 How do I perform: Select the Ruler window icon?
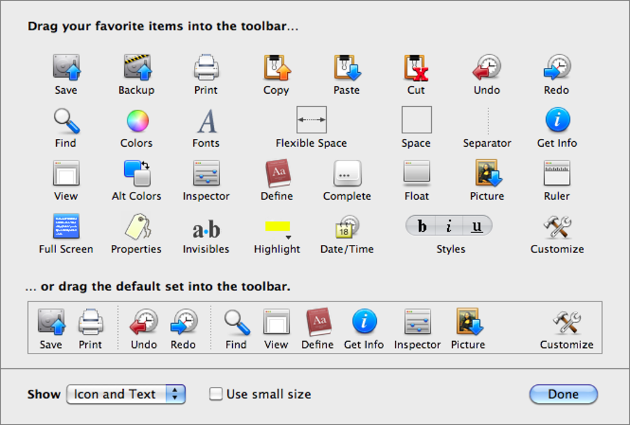click(x=556, y=173)
